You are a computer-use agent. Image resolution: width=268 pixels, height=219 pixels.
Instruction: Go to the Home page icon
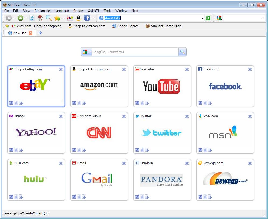pos(40,18)
